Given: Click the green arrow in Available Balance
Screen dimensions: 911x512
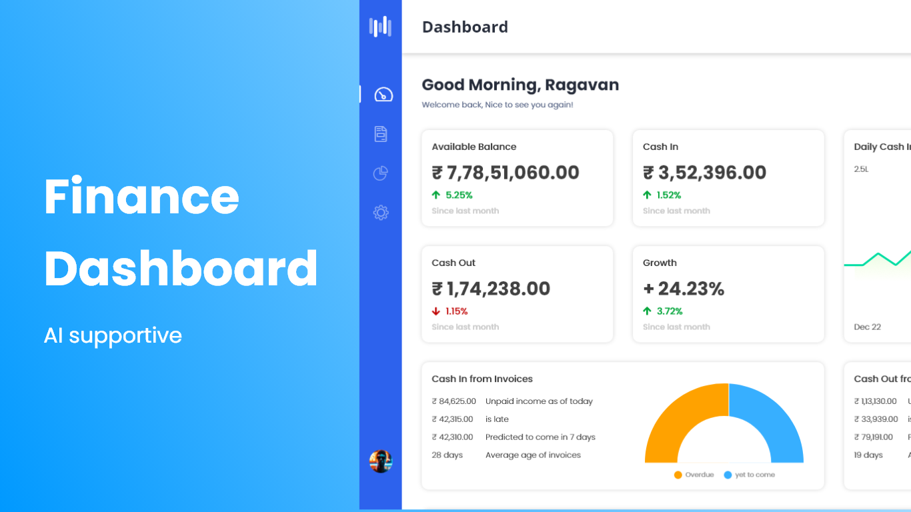Looking at the screenshot, I should 436,195.
